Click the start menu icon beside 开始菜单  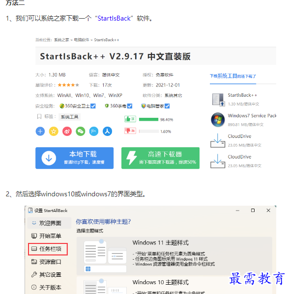pos(34,236)
